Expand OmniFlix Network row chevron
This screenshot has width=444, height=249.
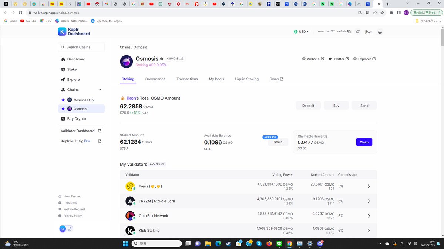369,216
